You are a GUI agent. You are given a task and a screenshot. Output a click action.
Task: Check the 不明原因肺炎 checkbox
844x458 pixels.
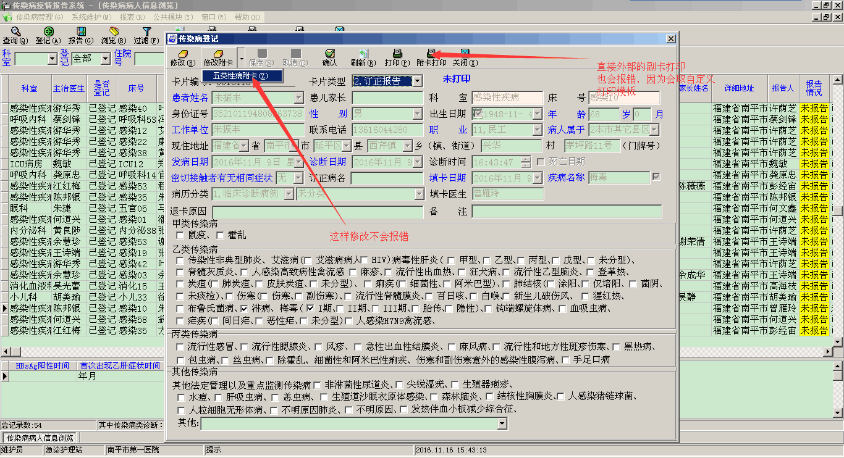pos(274,409)
